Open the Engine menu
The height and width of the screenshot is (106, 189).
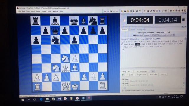coord(44,11)
